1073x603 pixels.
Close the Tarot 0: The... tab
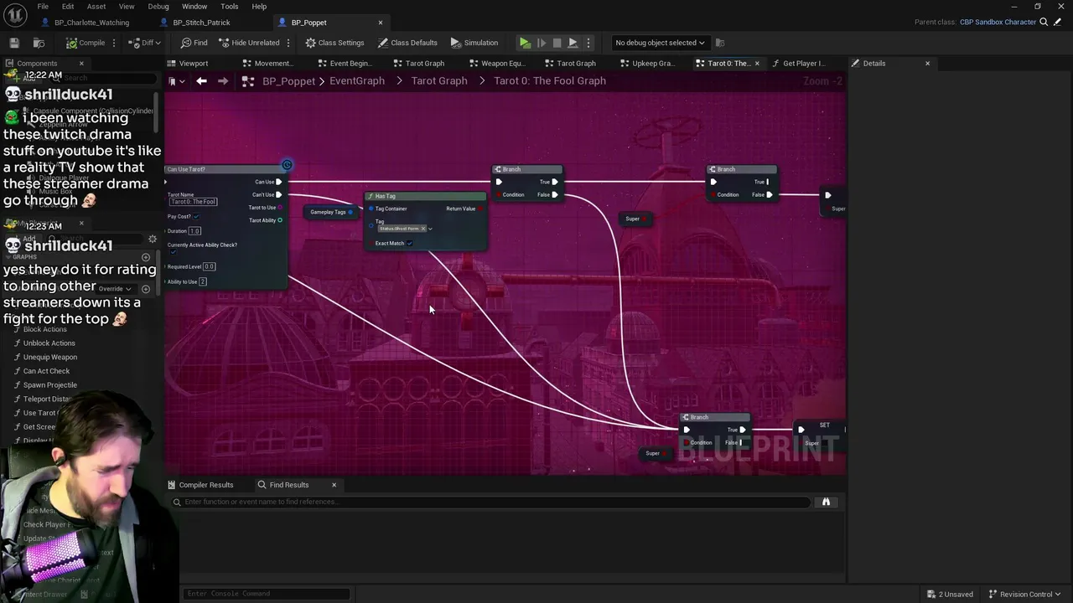tap(757, 64)
